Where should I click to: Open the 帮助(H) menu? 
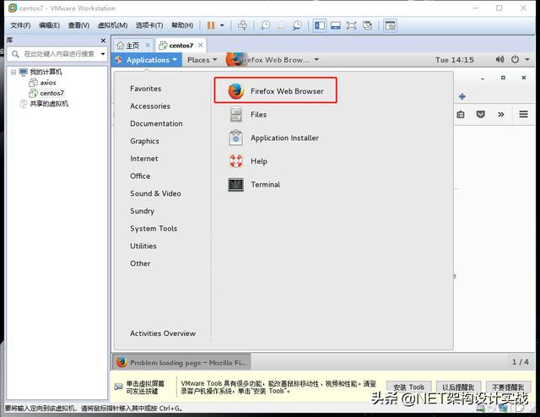click(x=182, y=25)
